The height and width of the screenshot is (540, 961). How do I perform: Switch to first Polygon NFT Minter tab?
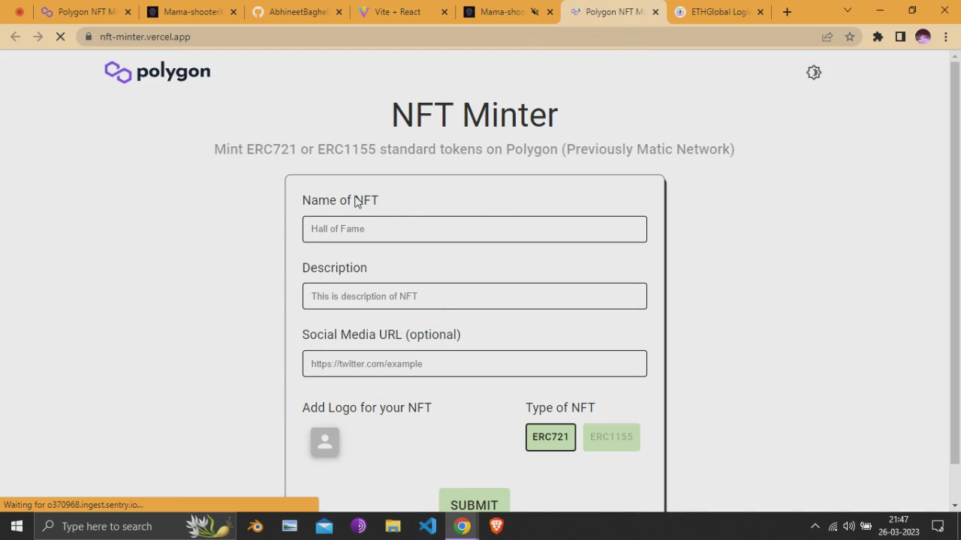pos(87,12)
